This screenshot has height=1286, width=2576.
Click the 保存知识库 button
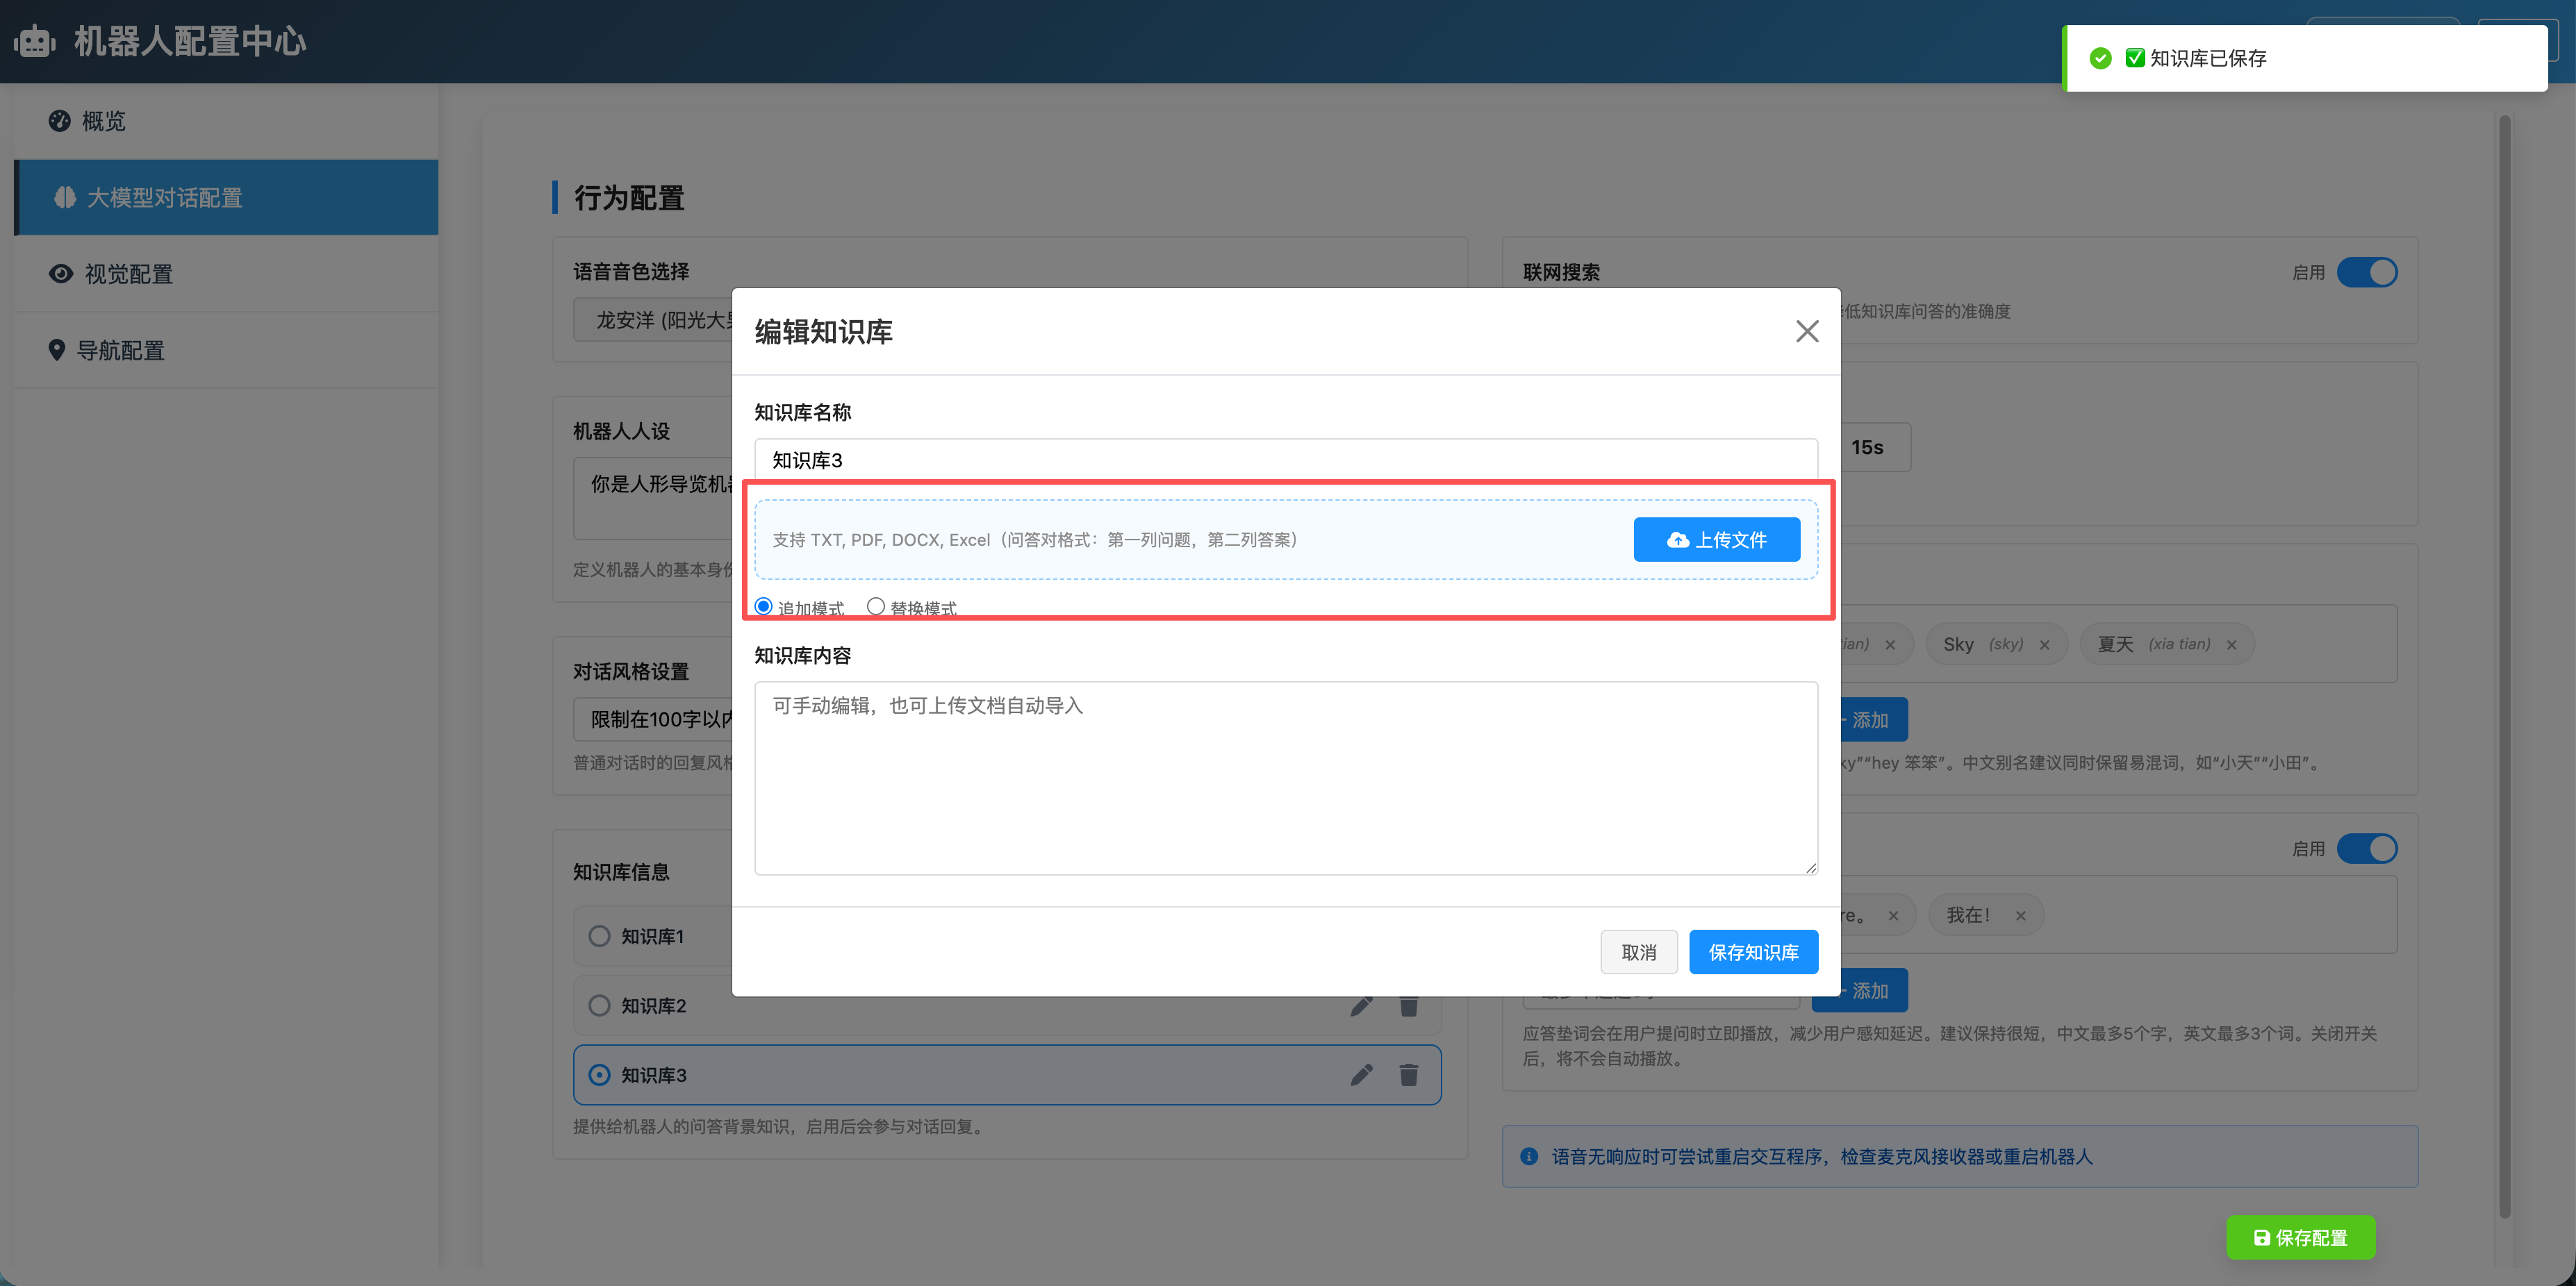point(1753,952)
